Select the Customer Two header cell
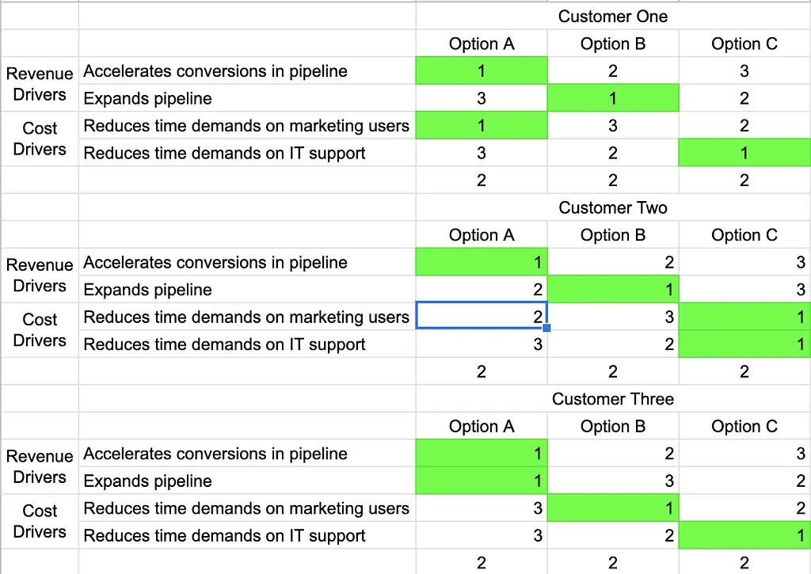The image size is (811, 574). point(613,207)
